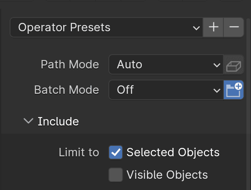251x190 pixels.
Task: Enable the Visible Objects checkbox
Action: tap(116, 175)
